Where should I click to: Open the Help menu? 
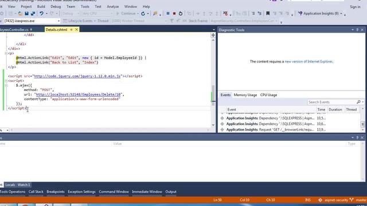[146, 6]
